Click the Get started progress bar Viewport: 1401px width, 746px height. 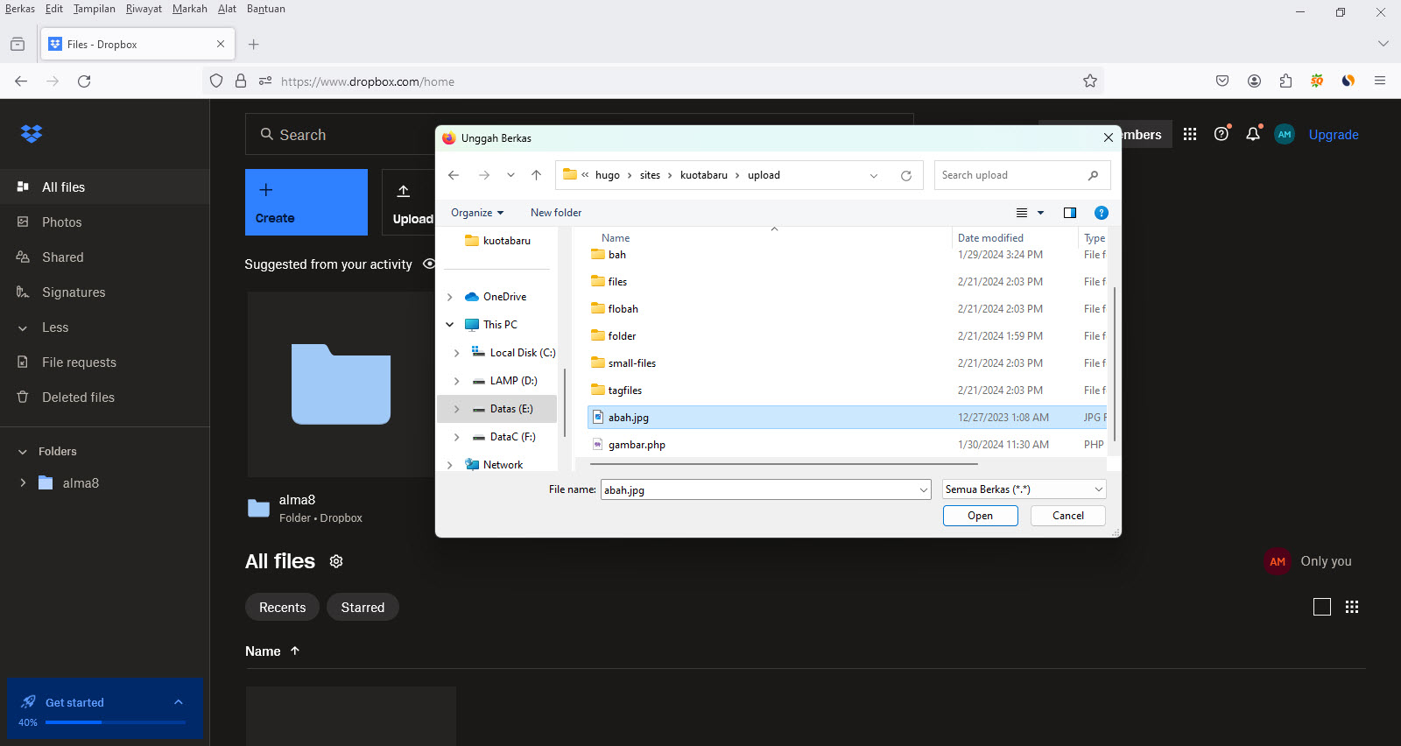tap(115, 722)
